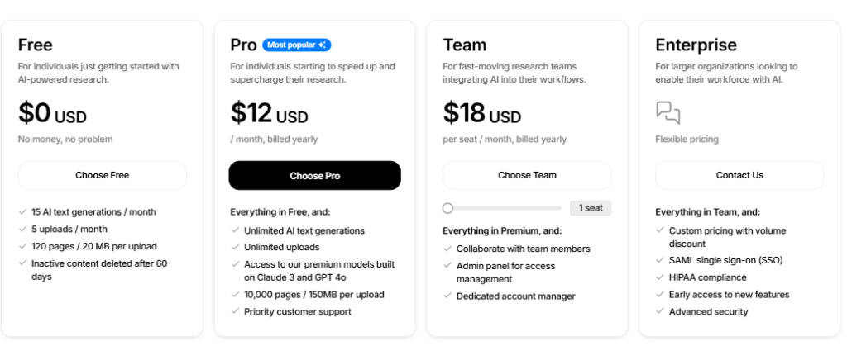Image resolution: width=847 pixels, height=346 pixels.
Task: Click the sparkle icon in Most popular badge
Action: (x=322, y=45)
